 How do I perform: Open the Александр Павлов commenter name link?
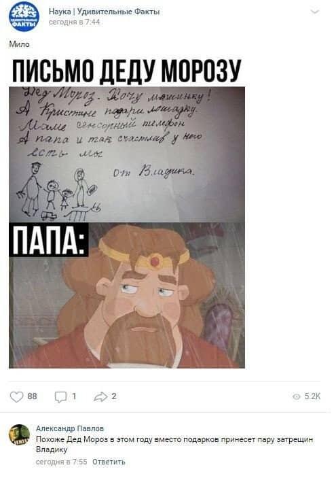pyautogui.click(x=70, y=428)
